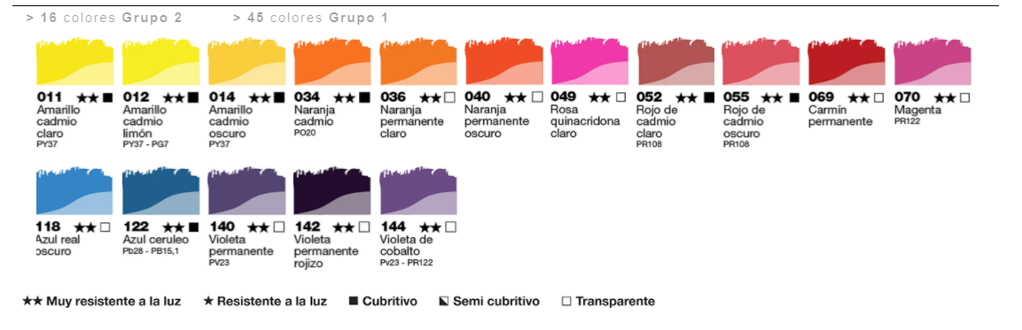Click the filled opacity square beside 012

(193, 97)
